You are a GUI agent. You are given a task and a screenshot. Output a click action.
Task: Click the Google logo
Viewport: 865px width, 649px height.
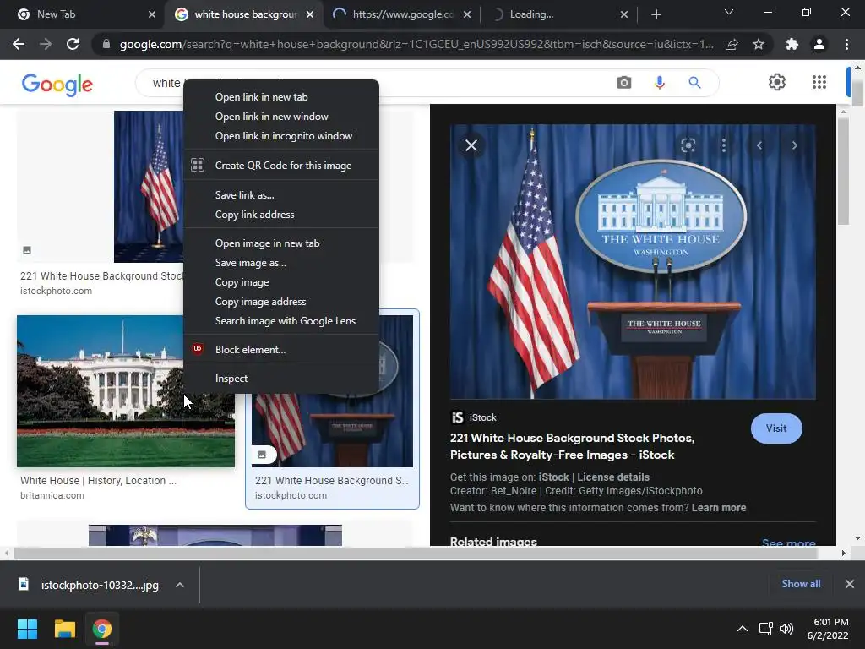tap(57, 85)
